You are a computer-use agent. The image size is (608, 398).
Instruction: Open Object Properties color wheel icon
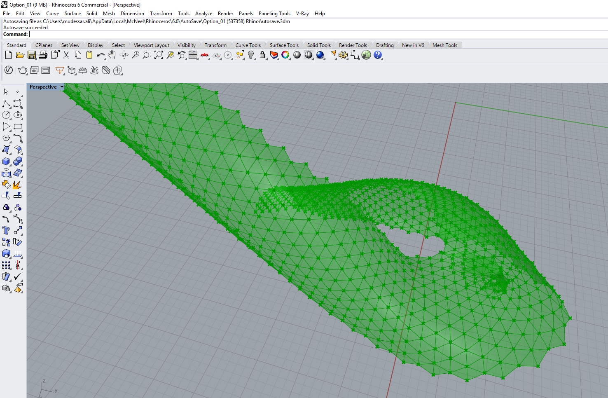285,55
